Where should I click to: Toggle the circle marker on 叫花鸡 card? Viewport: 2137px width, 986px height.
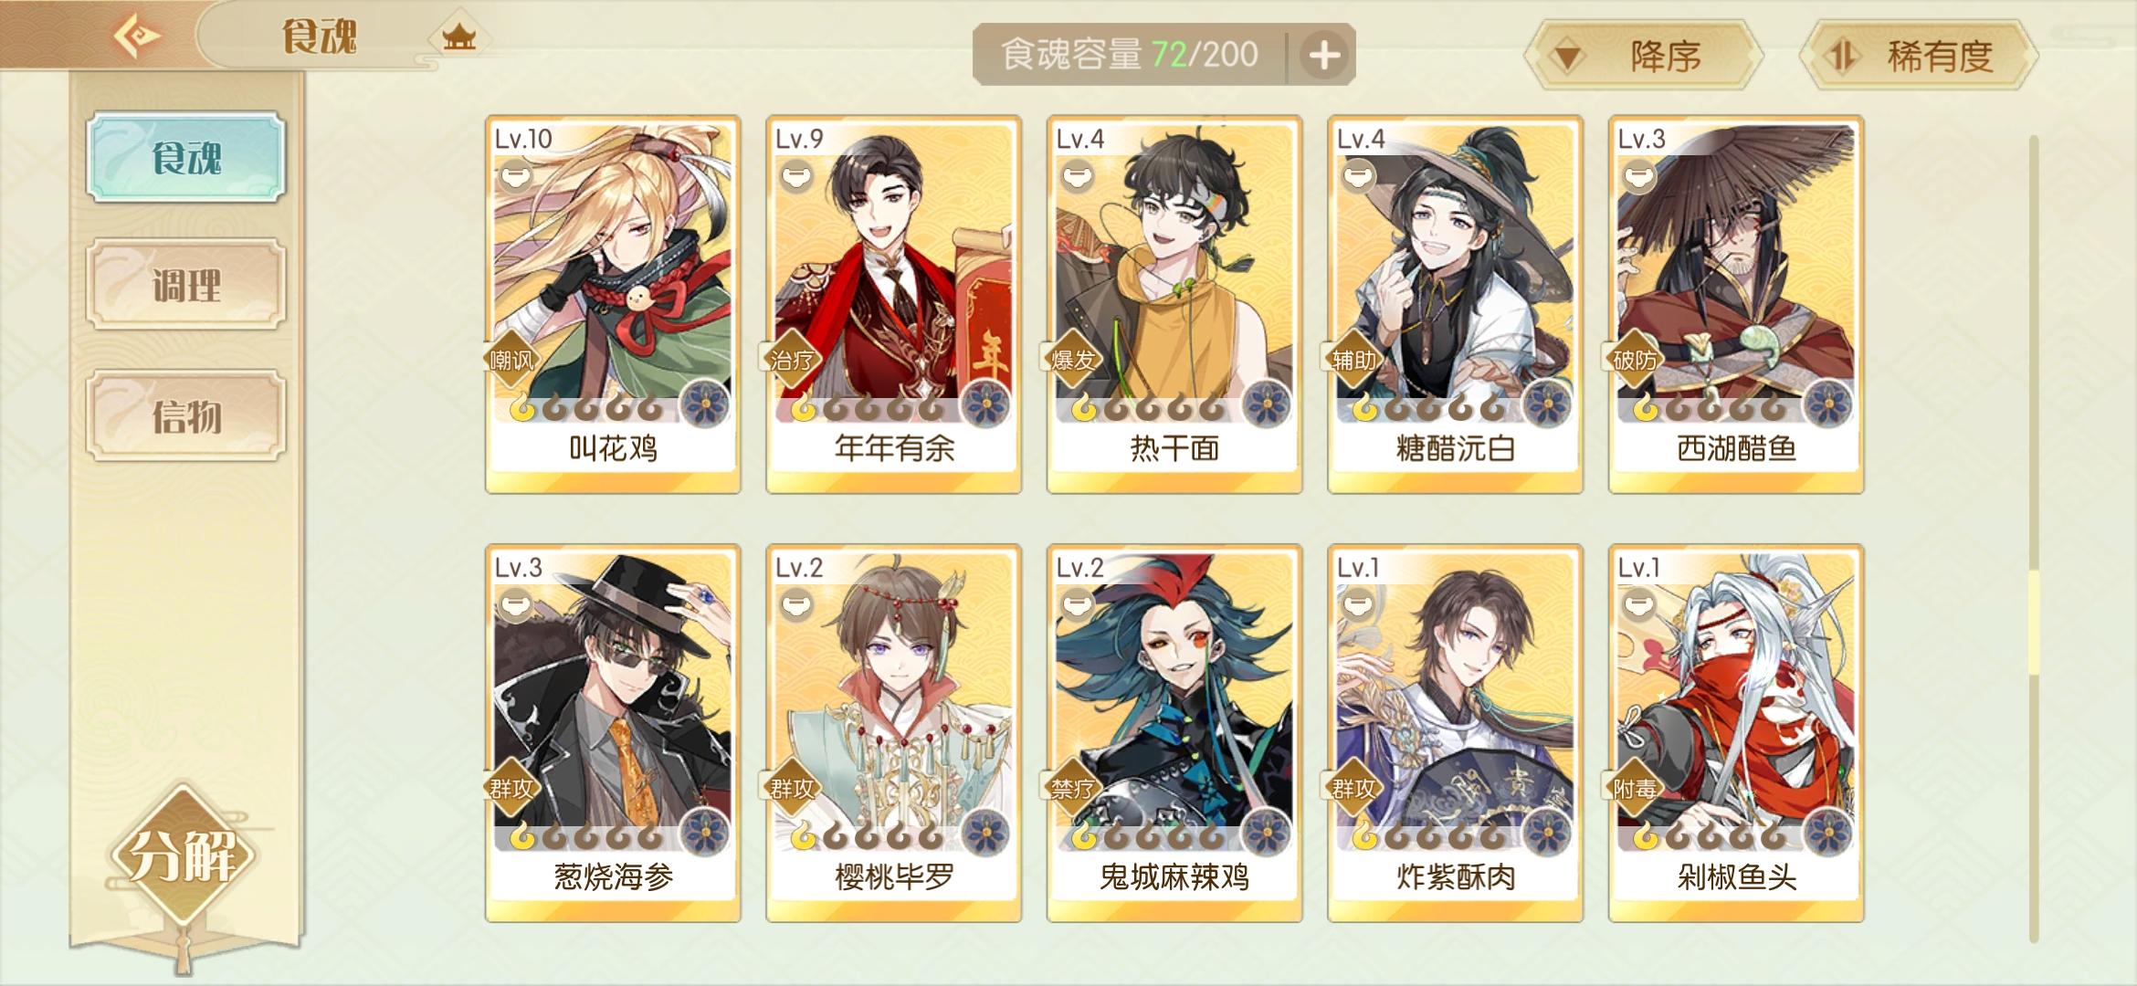tap(514, 174)
